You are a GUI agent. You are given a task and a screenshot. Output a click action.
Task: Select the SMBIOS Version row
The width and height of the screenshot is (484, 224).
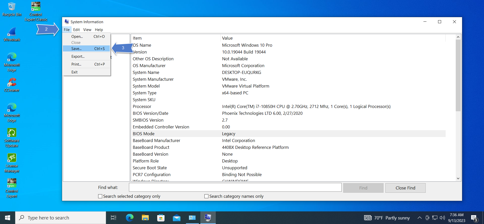(288, 120)
